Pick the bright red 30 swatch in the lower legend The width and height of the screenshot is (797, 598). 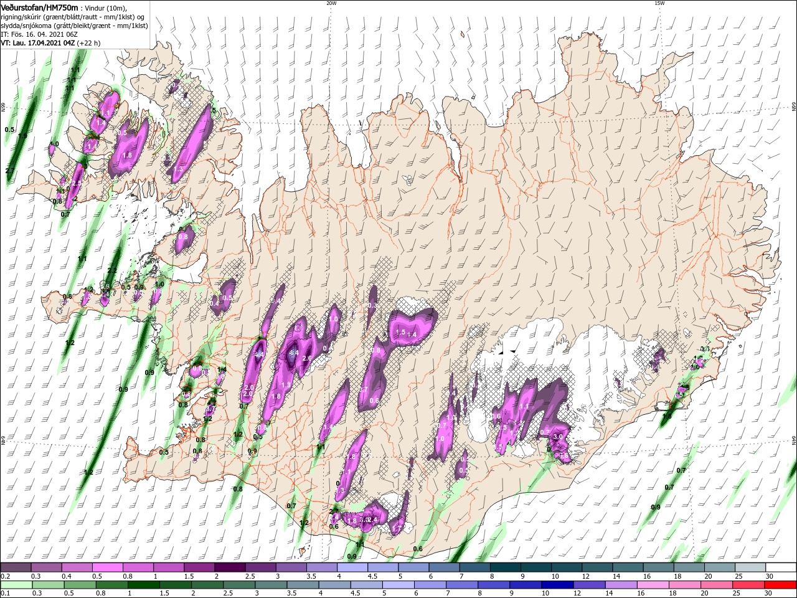coord(780,585)
